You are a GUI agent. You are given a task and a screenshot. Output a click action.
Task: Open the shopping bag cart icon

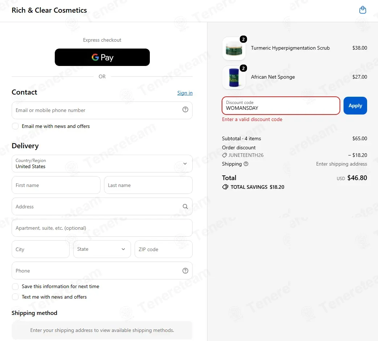tap(362, 10)
